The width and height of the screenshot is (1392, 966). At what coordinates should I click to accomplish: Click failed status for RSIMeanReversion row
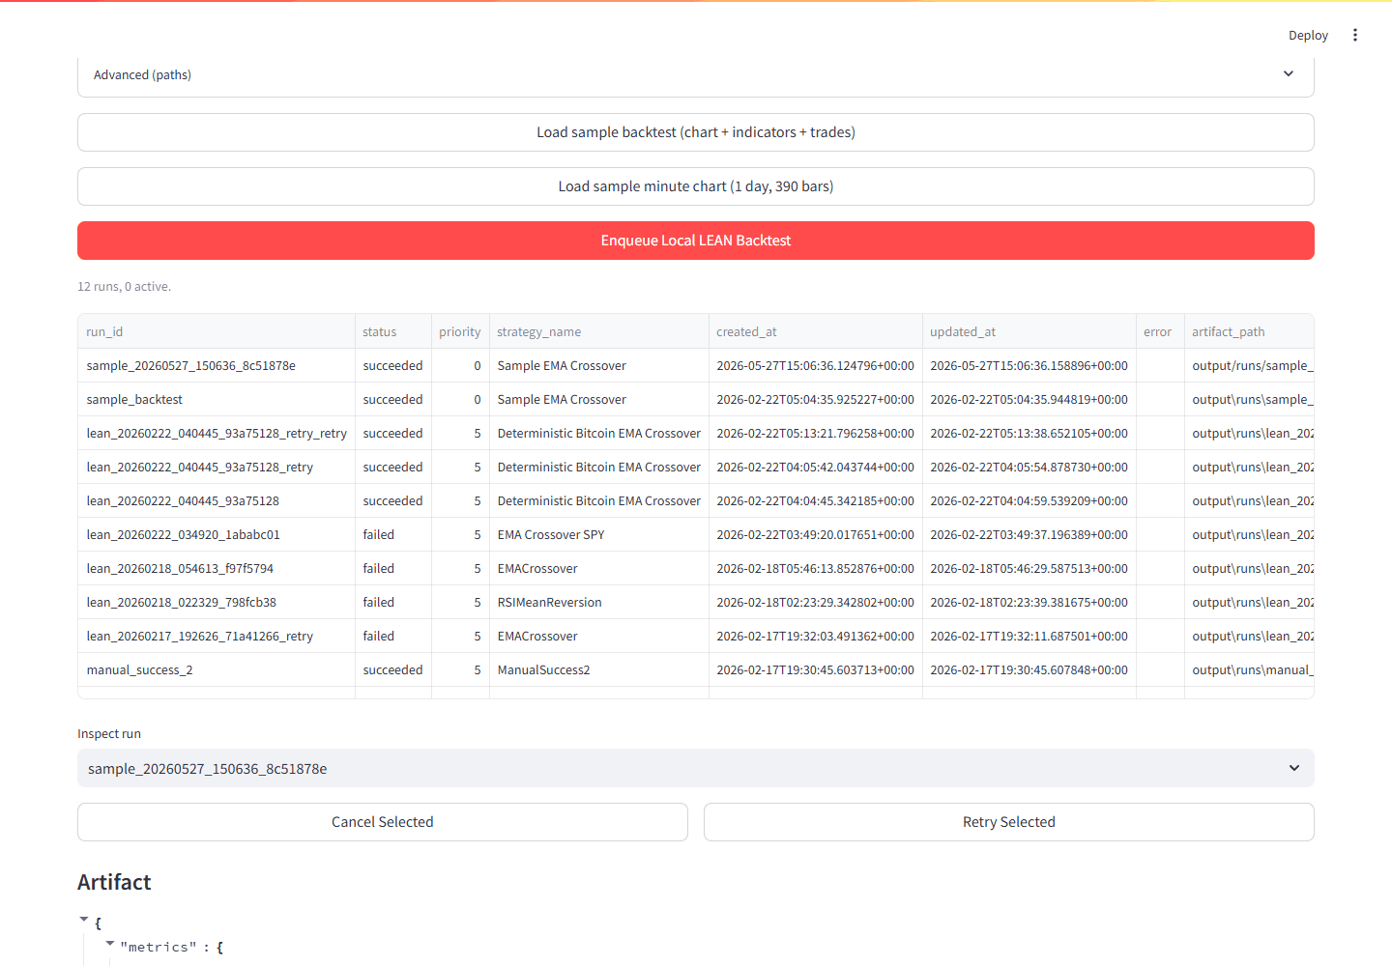(393, 602)
